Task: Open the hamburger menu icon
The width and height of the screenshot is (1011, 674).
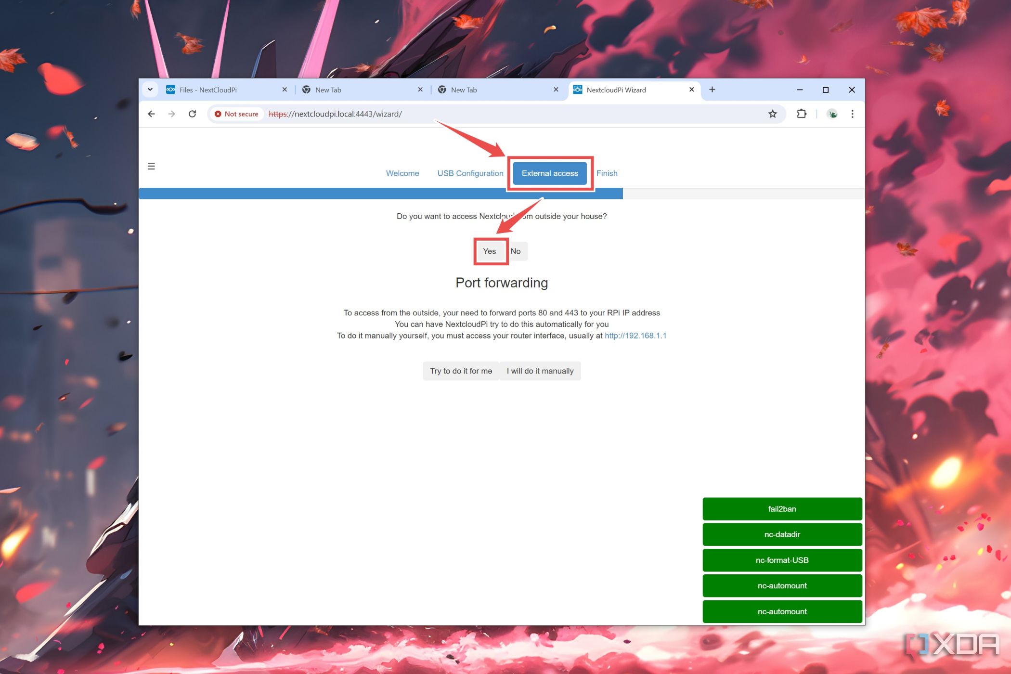Action: point(151,166)
